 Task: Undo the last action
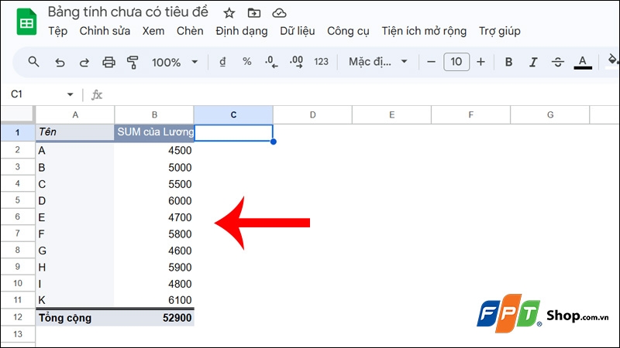click(60, 62)
